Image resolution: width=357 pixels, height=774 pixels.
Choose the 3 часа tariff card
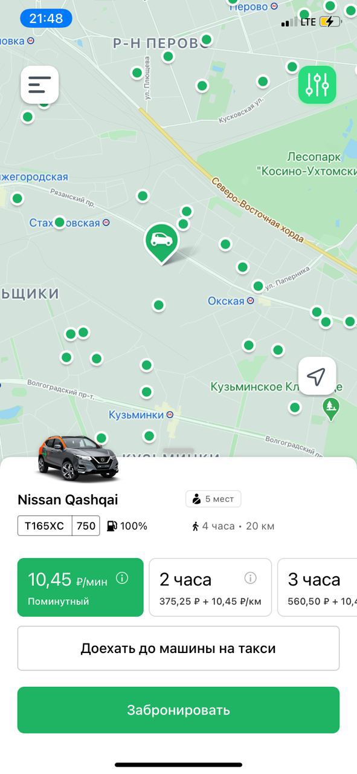tap(317, 587)
